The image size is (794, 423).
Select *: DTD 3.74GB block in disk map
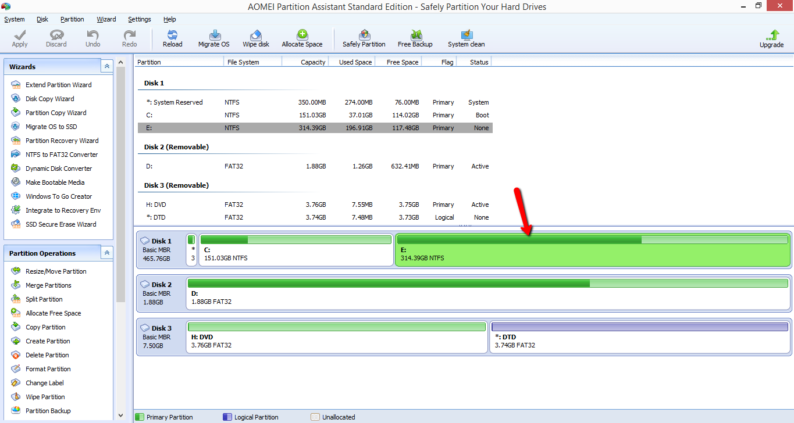pos(640,337)
